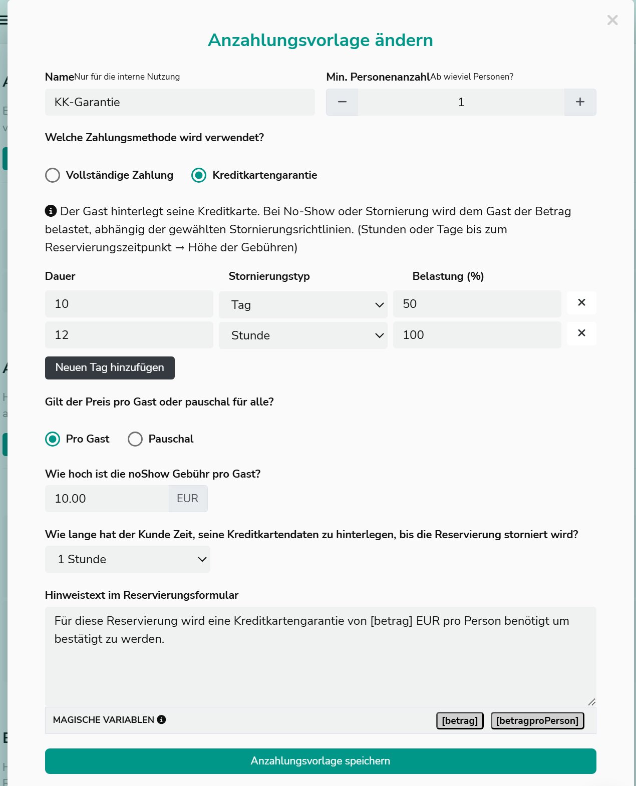Open the Stunde Stornierungstyp dropdown
The height and width of the screenshot is (786, 636).
(303, 335)
